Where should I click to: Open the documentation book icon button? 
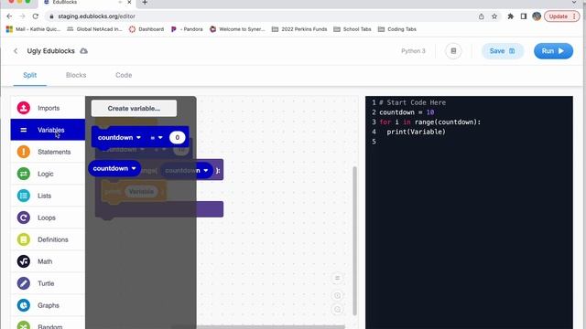pyautogui.click(x=453, y=51)
